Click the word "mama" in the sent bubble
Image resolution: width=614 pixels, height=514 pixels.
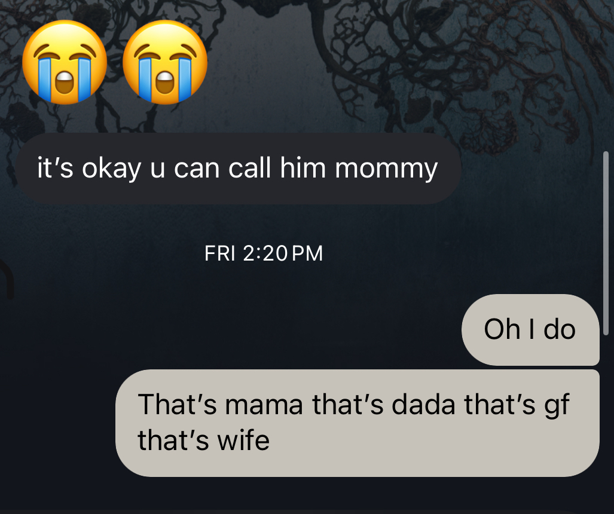[264, 405]
